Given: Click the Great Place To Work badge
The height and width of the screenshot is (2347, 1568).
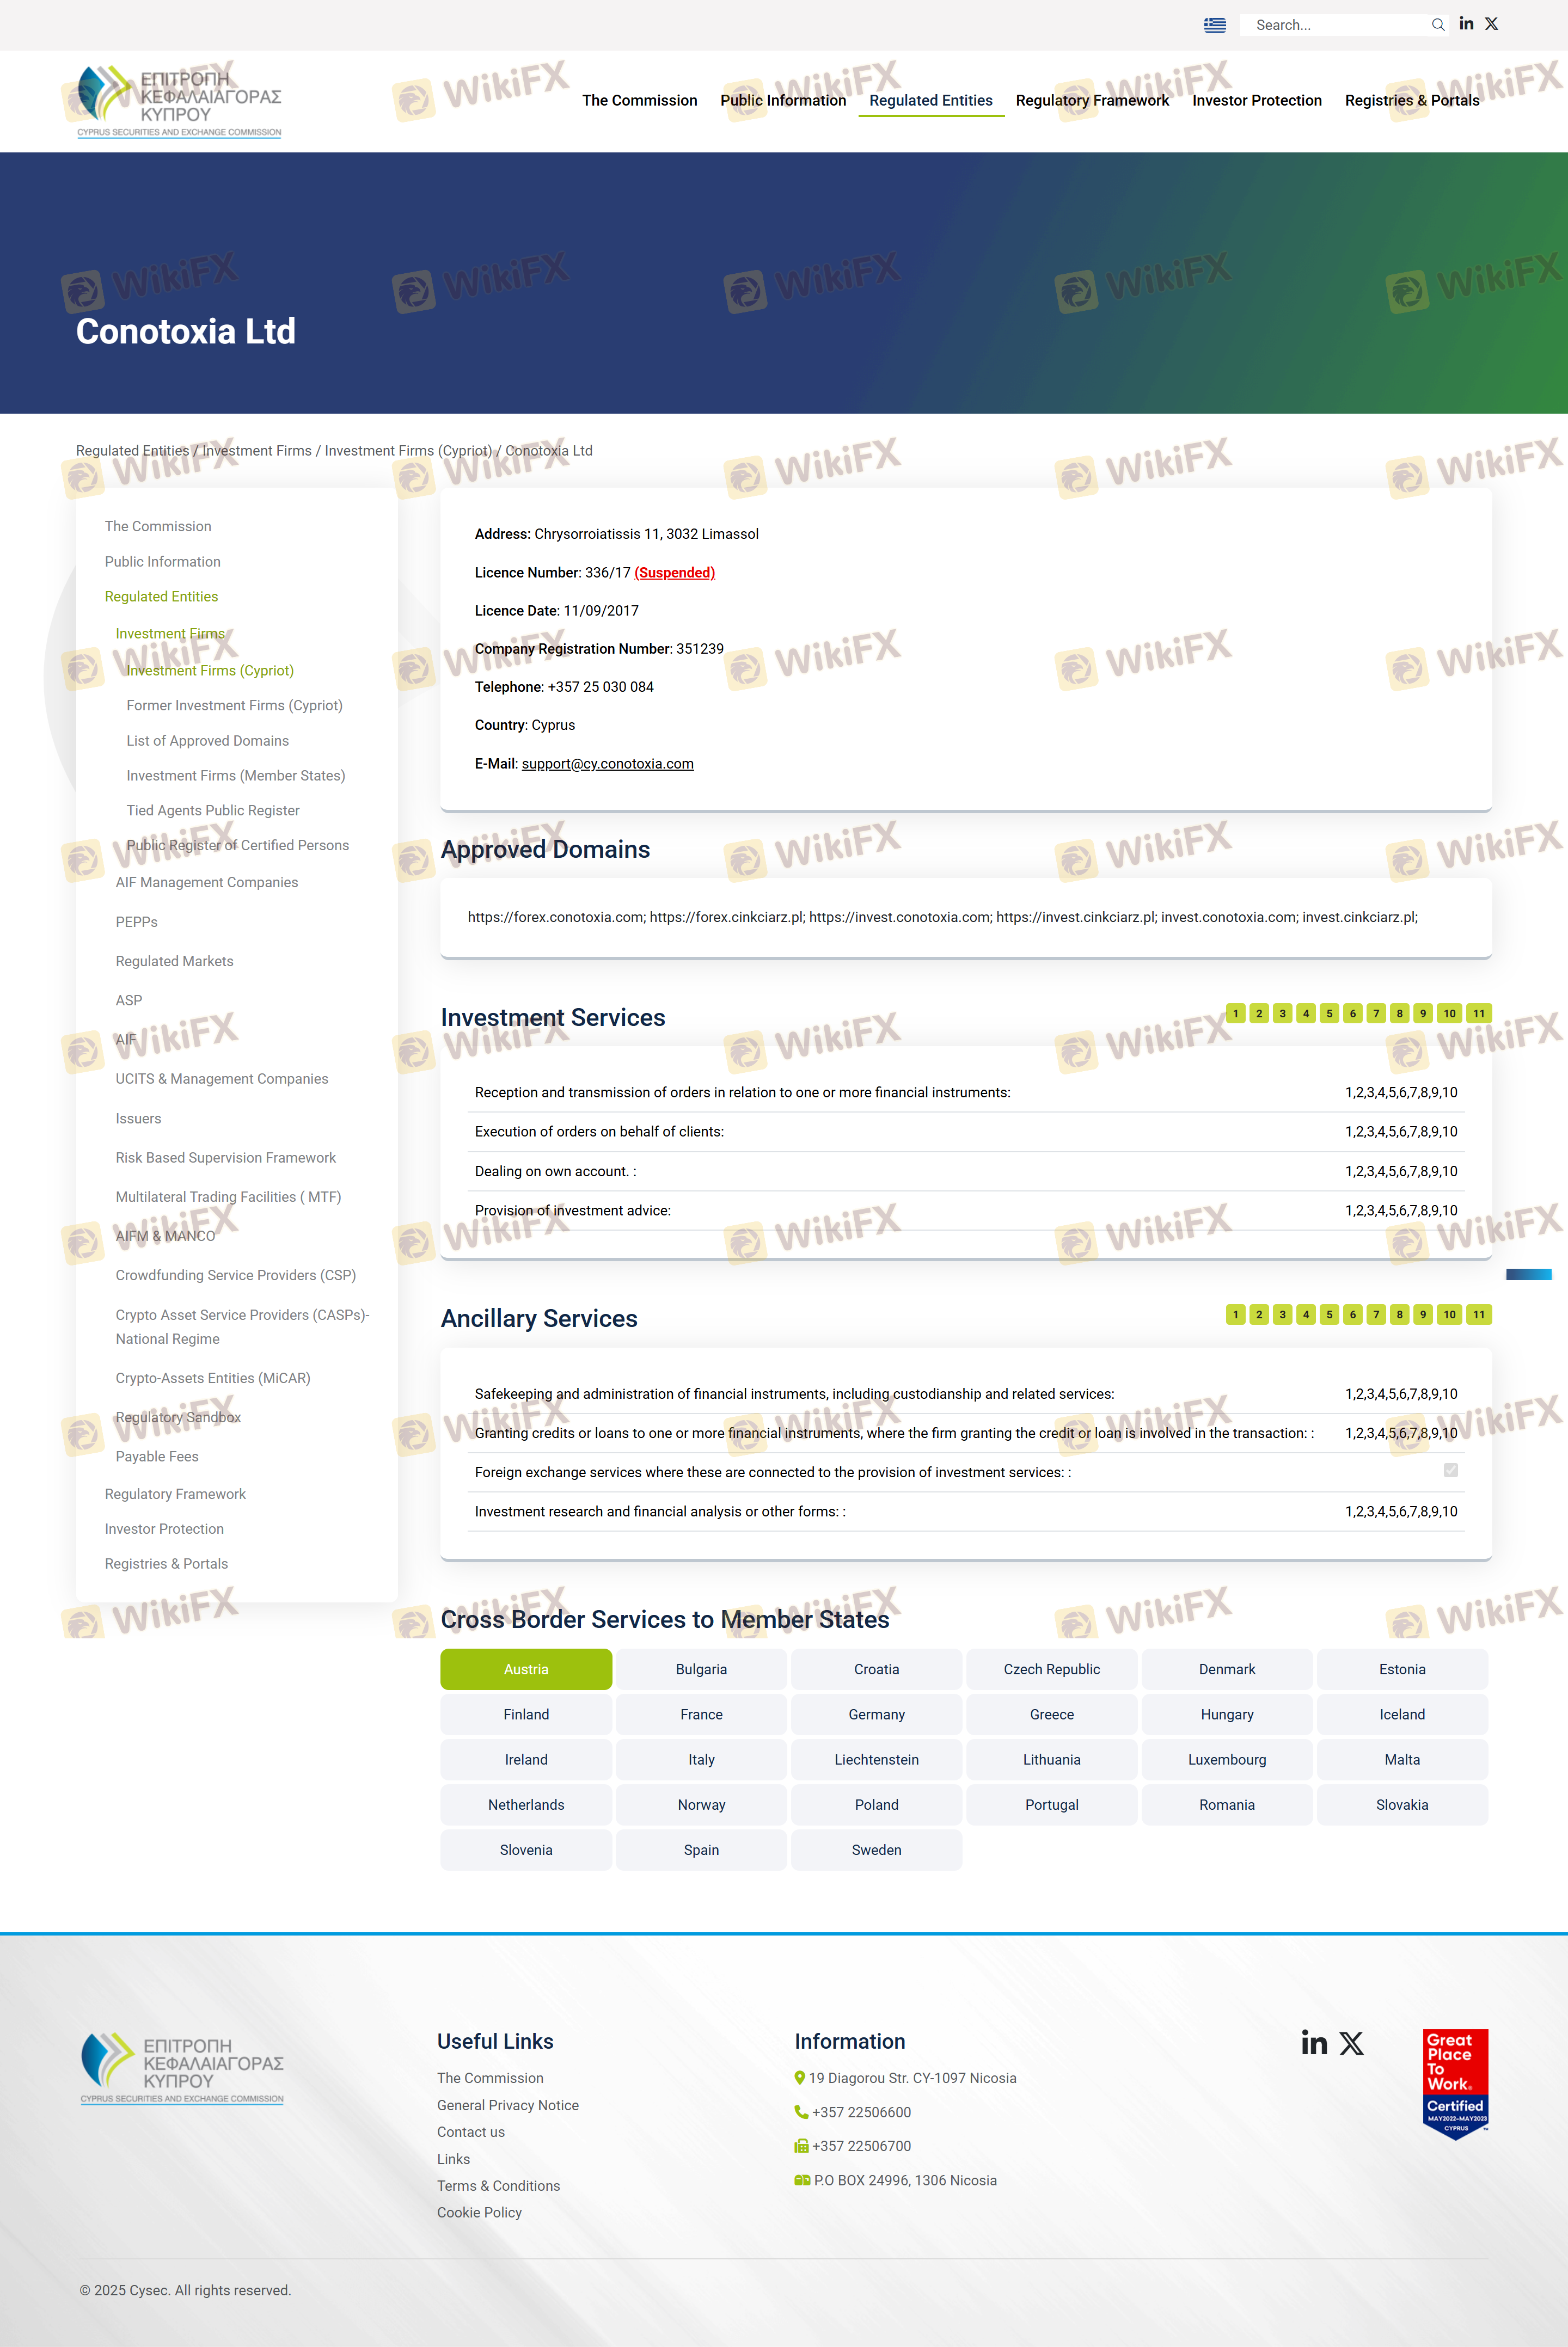Looking at the screenshot, I should point(1455,2084).
